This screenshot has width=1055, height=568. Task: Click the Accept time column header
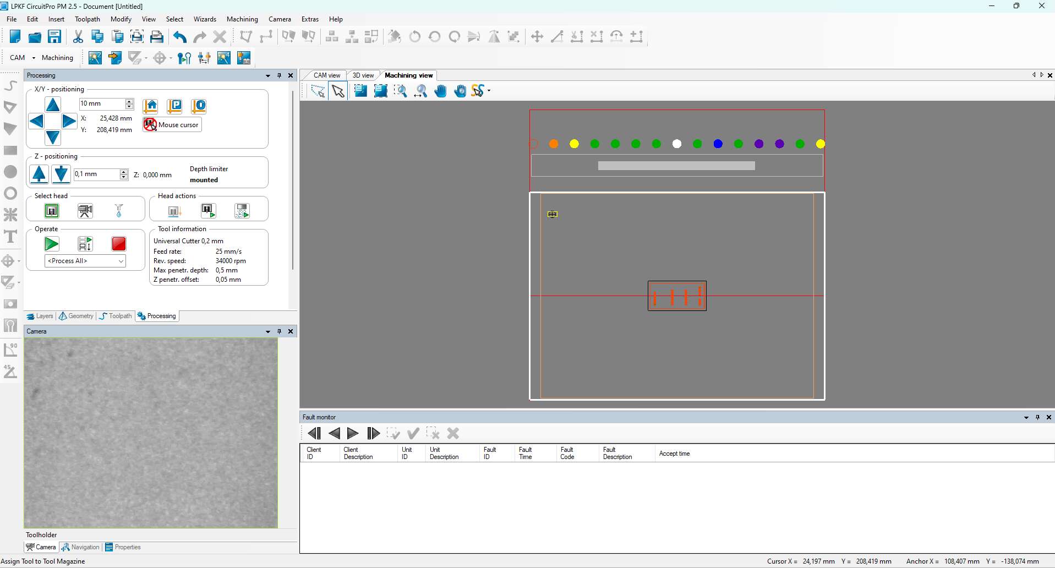674,454
